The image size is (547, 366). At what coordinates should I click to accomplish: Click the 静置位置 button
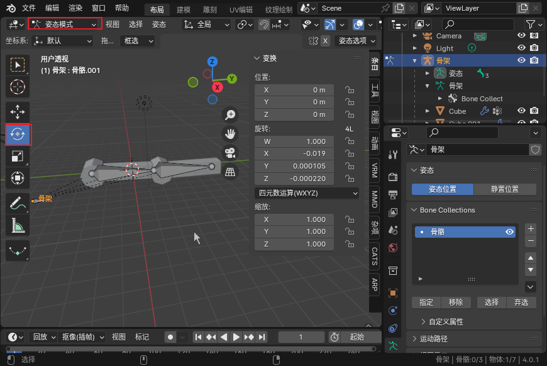tap(504, 189)
